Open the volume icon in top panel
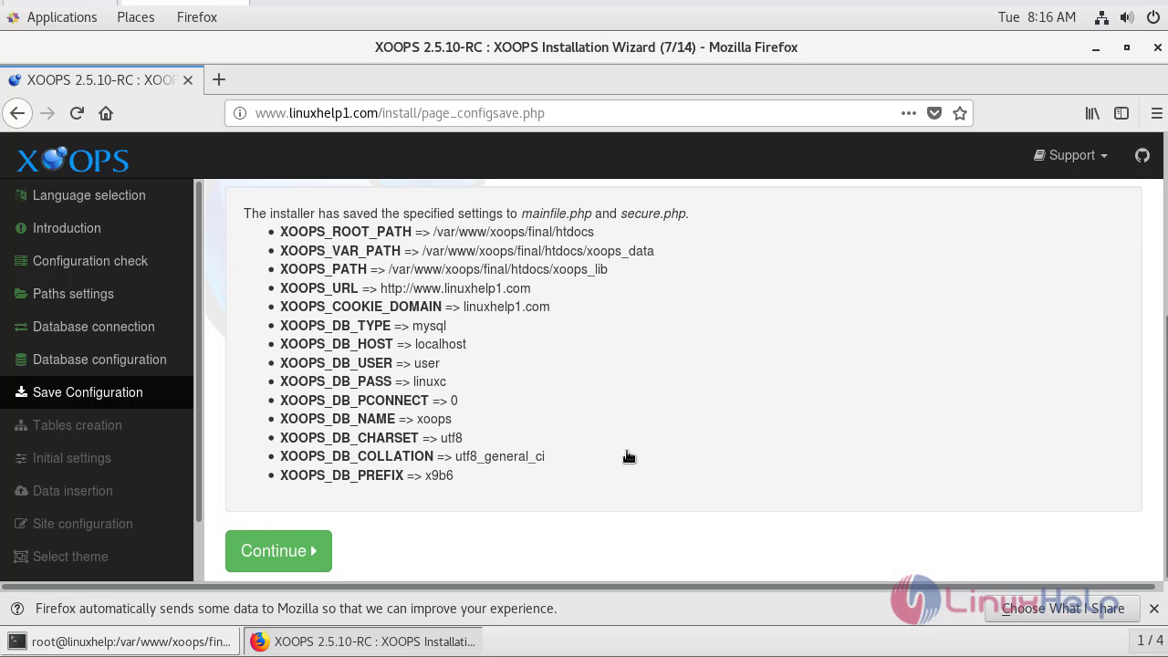Screen dimensions: 1168x657 pyautogui.click(x=1127, y=17)
